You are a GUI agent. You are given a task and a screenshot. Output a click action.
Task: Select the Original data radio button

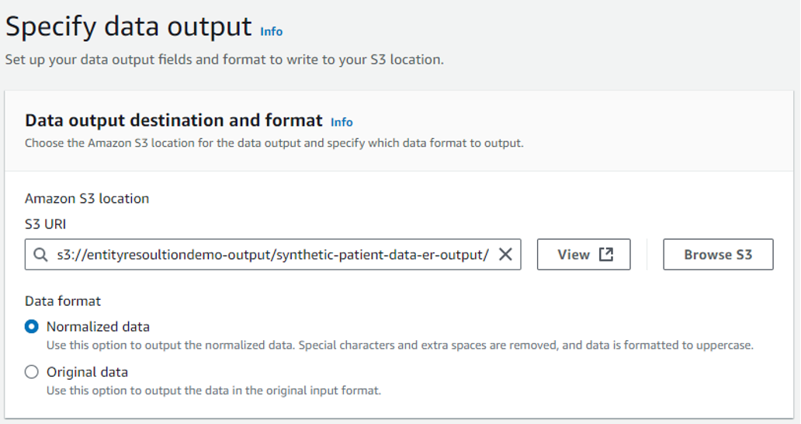[32, 372]
